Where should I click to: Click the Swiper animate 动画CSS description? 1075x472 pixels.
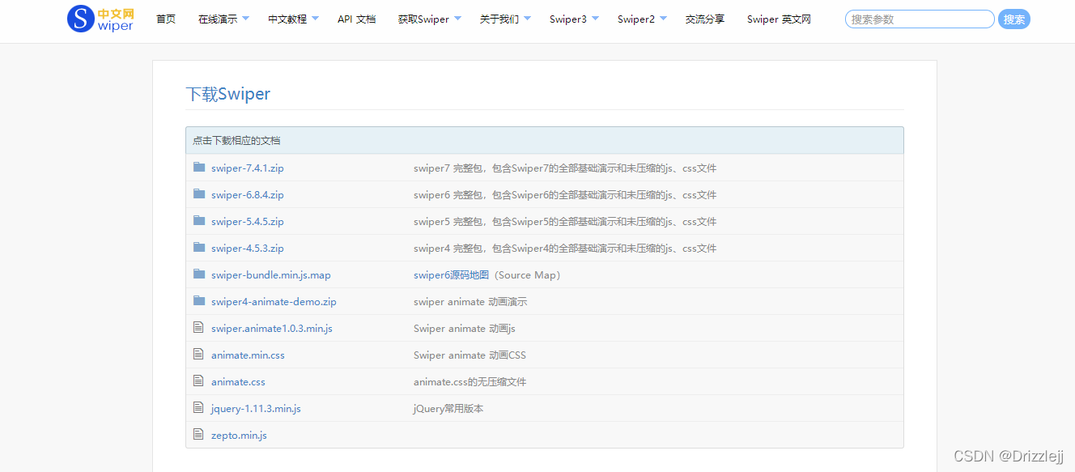click(470, 355)
